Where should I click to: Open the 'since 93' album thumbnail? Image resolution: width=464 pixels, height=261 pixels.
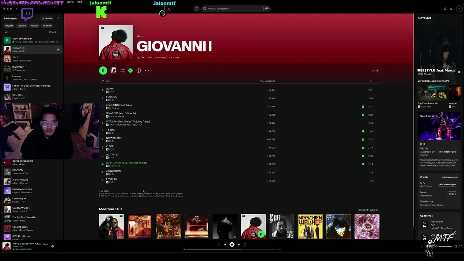point(282,227)
